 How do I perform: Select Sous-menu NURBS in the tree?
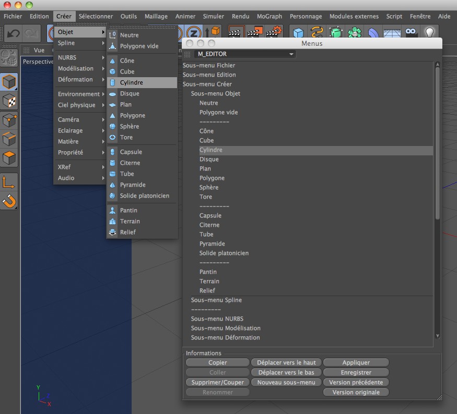pyautogui.click(x=217, y=319)
